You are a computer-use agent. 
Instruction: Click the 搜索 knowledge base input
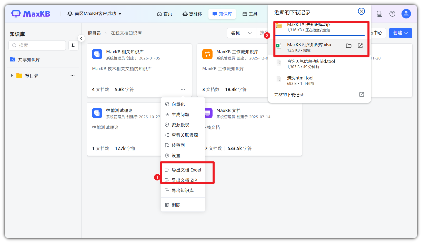pos(37,45)
